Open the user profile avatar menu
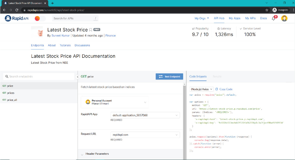 (284, 19)
